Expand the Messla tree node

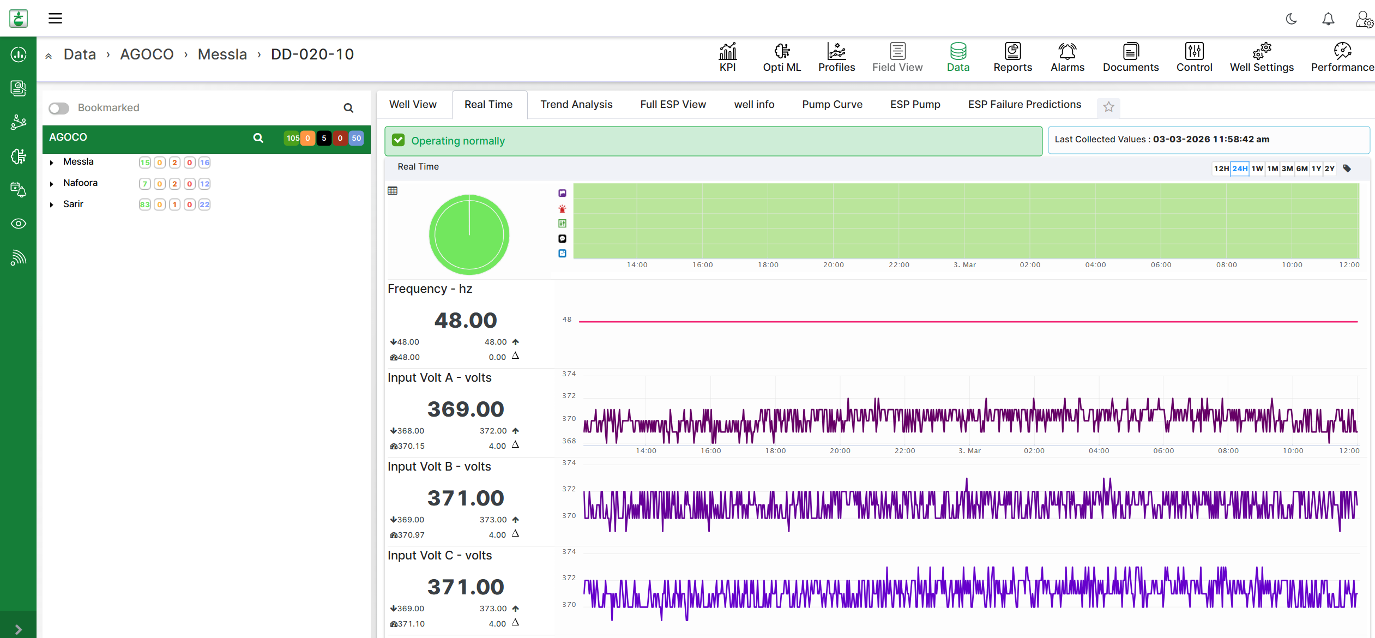click(52, 162)
